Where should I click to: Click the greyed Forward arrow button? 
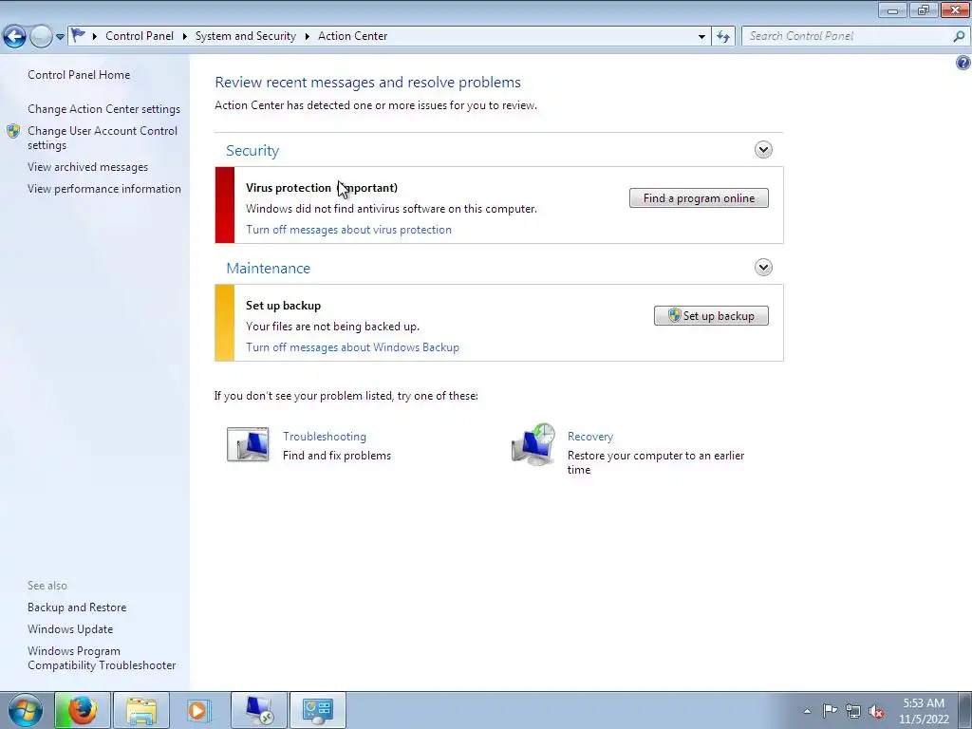tap(41, 36)
